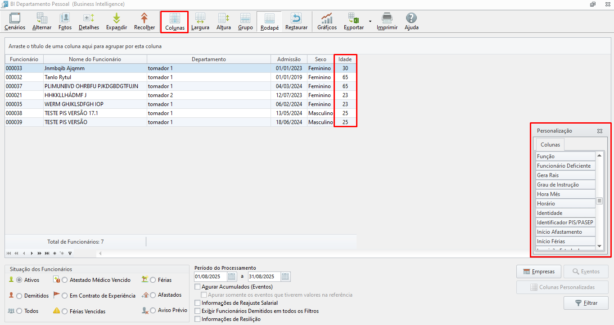
Task: Select the Férias Vencidas radio button
Action: click(x=65, y=311)
